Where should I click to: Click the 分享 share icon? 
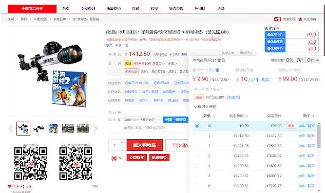(22, 186)
